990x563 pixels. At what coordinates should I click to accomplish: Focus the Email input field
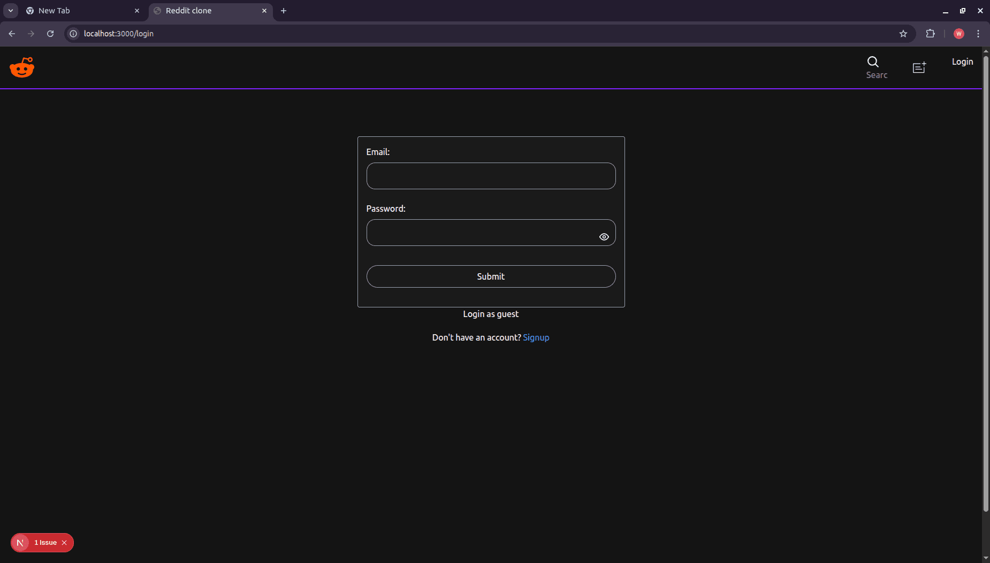coord(491,176)
